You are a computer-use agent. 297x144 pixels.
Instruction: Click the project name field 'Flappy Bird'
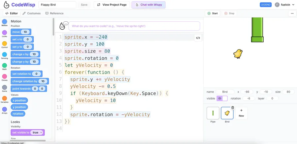pyautogui.click(x=57, y=5)
